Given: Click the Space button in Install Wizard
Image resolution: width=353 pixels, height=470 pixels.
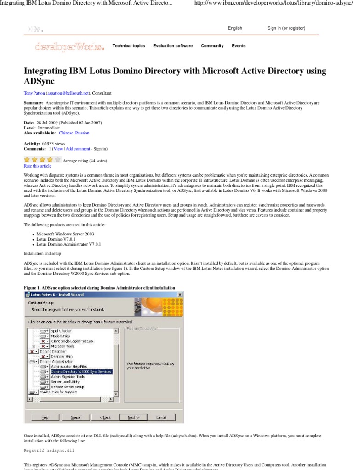Looking at the screenshot, I should pyautogui.click(x=75, y=417).
